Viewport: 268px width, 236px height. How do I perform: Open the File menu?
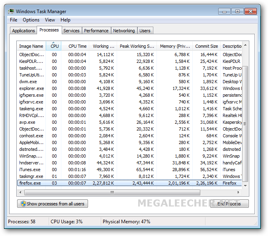point(14,20)
